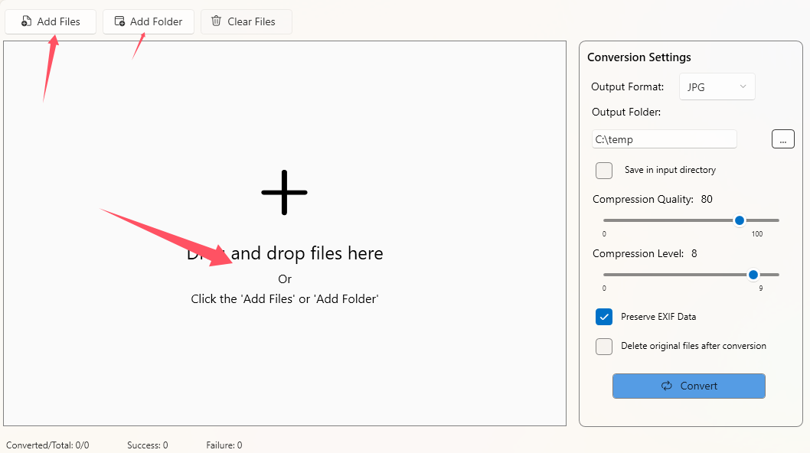Click the chevron arrow next to JPG
This screenshot has height=453, width=810.
click(743, 87)
